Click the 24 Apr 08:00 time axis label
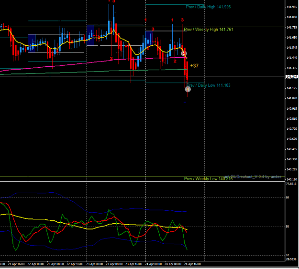The image size is (299, 269). pyautogui.click(x=173, y=264)
